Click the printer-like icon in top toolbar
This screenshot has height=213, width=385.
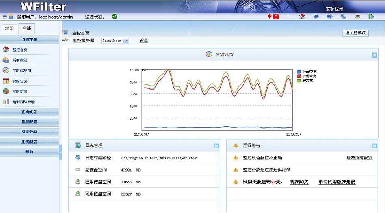point(357,17)
